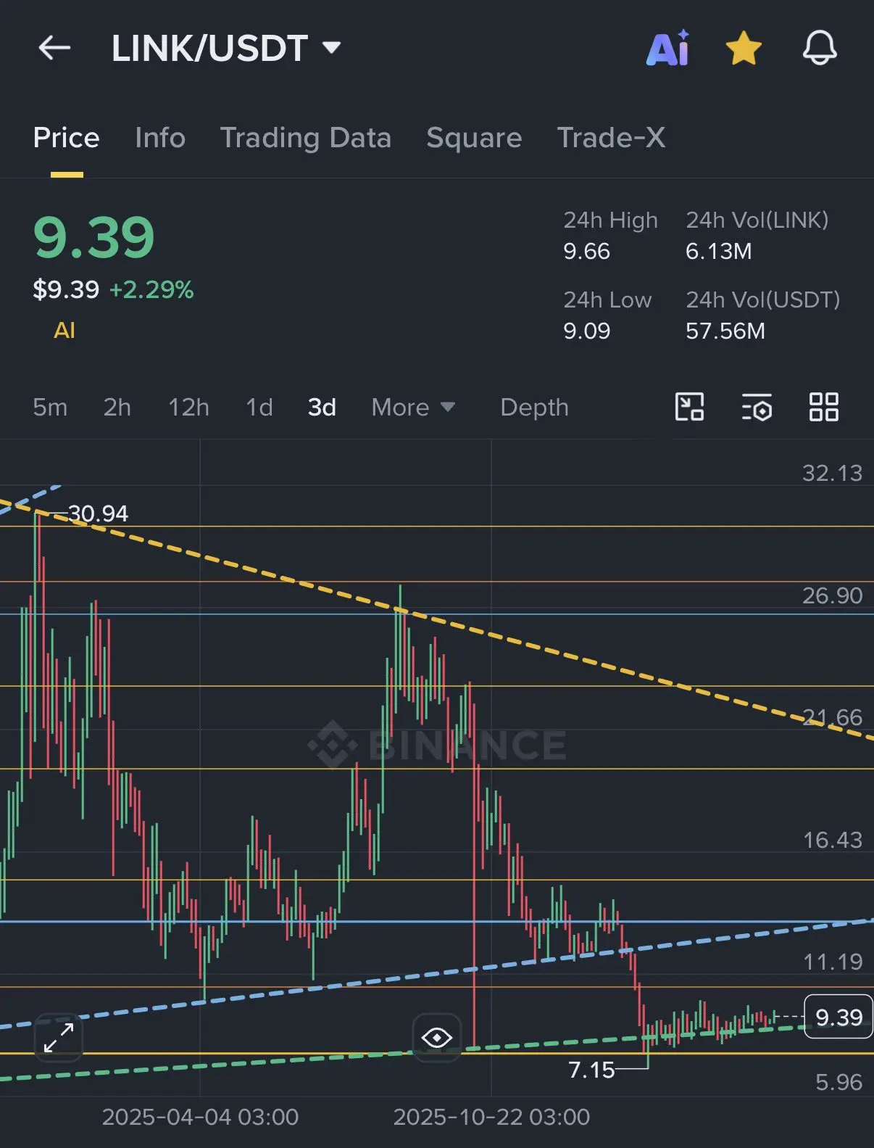Open price alerts bell icon
The height and width of the screenshot is (1148, 874).
click(x=820, y=49)
